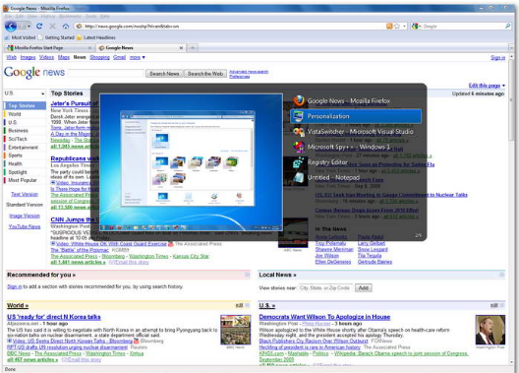The height and width of the screenshot is (373, 519).
Task: Expand the 'more' Google services dropdown
Action: pyautogui.click(x=137, y=57)
